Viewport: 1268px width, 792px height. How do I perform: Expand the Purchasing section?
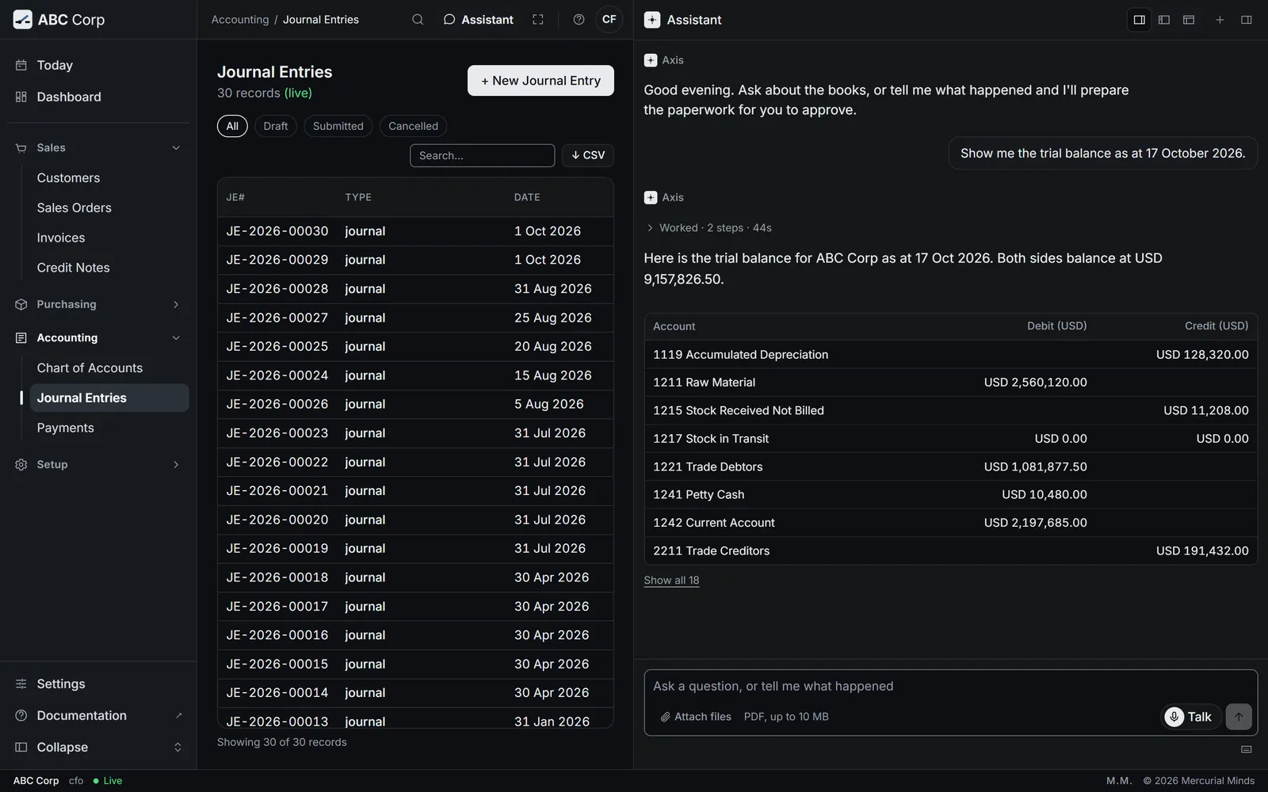tap(98, 304)
